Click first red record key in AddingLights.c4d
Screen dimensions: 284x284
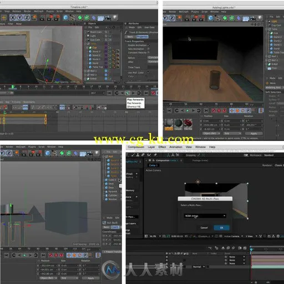(x=214, y=111)
